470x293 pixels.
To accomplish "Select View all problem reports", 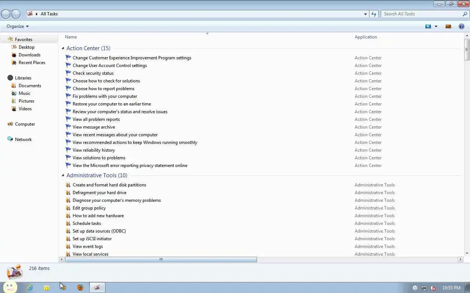I will click(96, 119).
